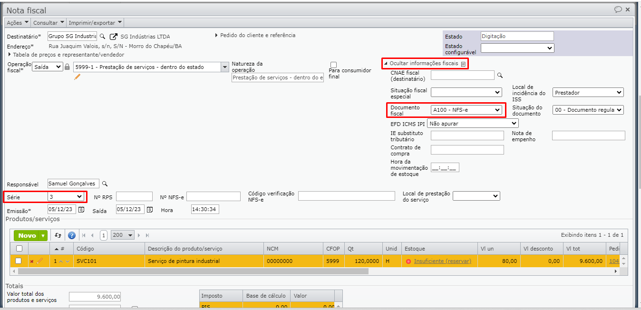Go to the next page of items
Image resolution: width=641 pixels, height=310 pixels.
(x=139, y=235)
